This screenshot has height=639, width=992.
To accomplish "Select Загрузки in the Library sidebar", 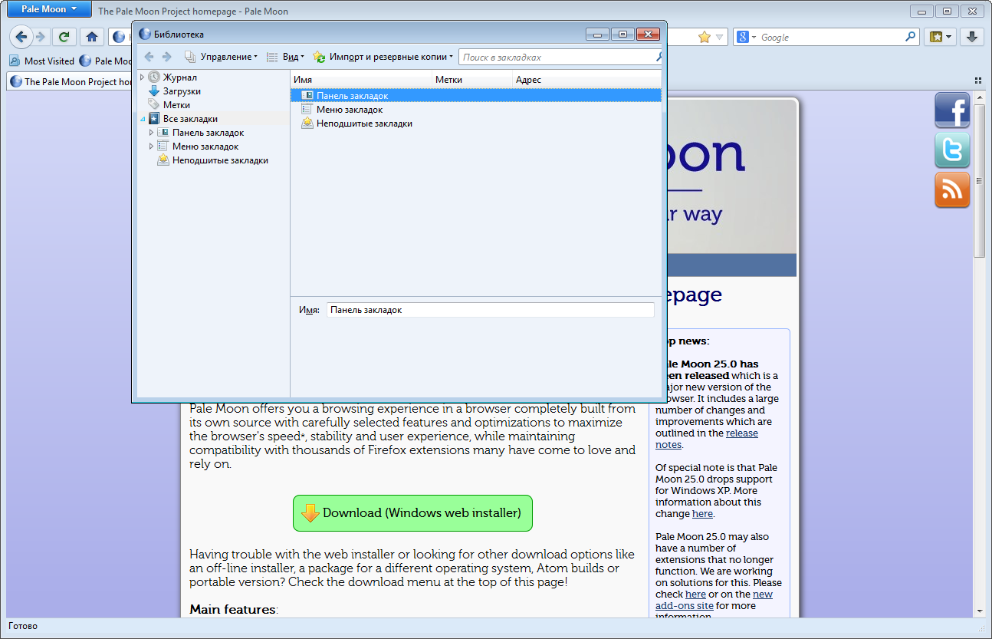I will point(182,91).
